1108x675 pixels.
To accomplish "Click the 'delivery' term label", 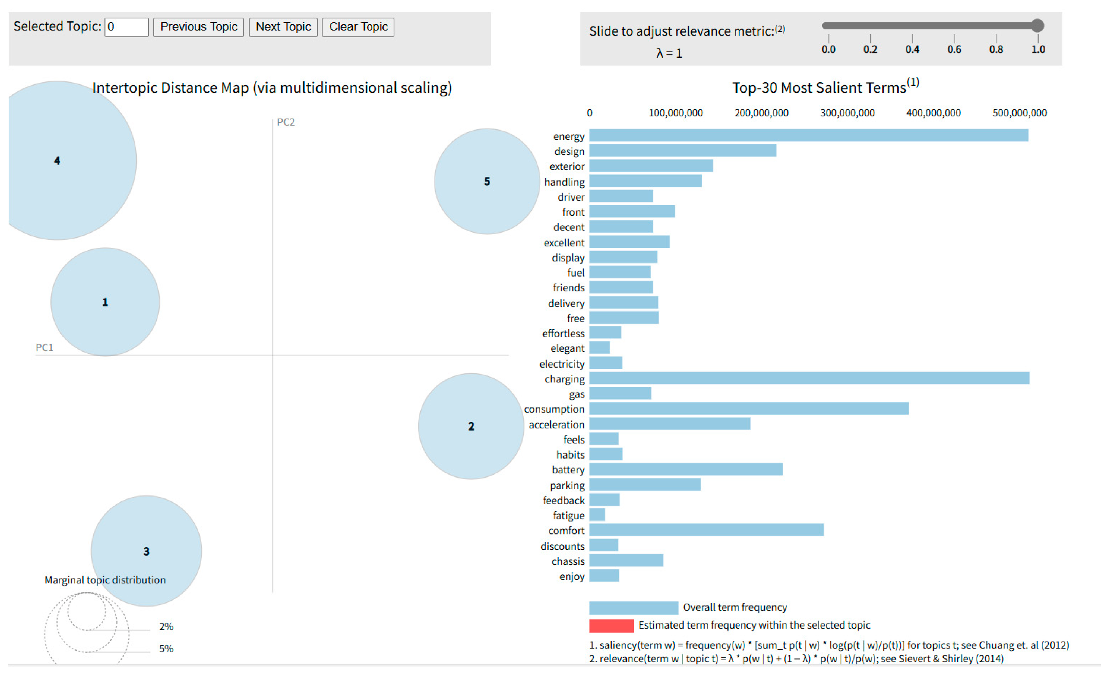I will [x=566, y=303].
